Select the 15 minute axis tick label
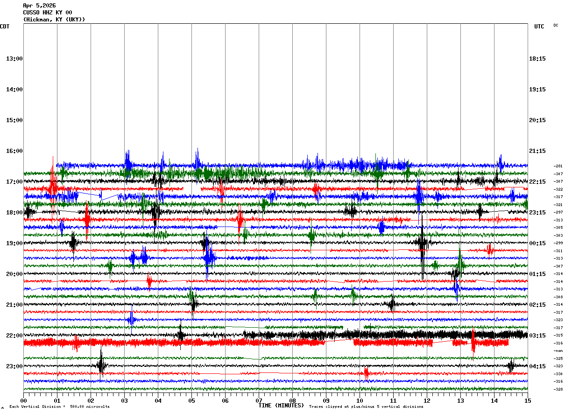The width and height of the screenshot is (565, 413). coord(527,400)
